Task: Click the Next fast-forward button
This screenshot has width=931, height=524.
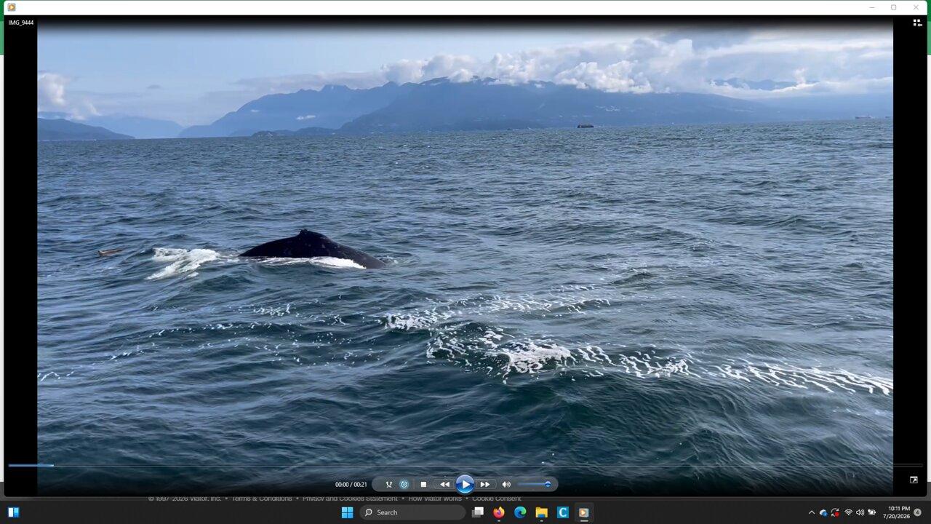Action: pos(485,485)
